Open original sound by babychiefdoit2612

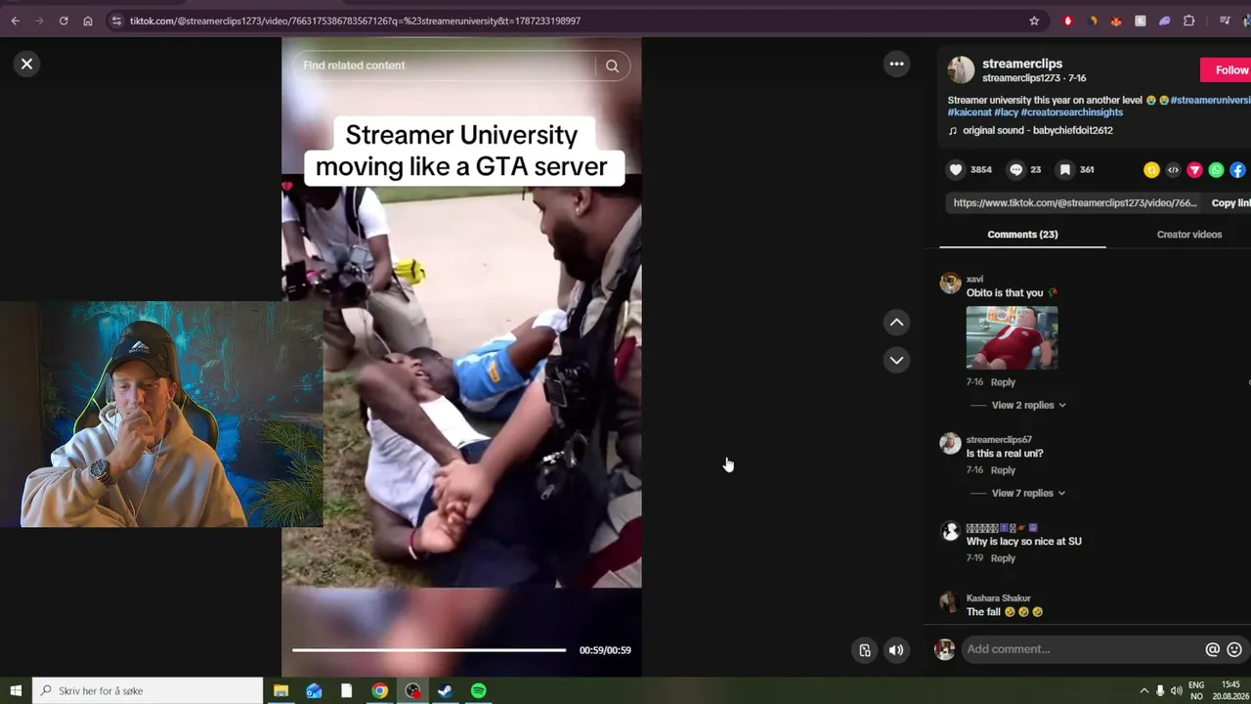[x=1037, y=130]
